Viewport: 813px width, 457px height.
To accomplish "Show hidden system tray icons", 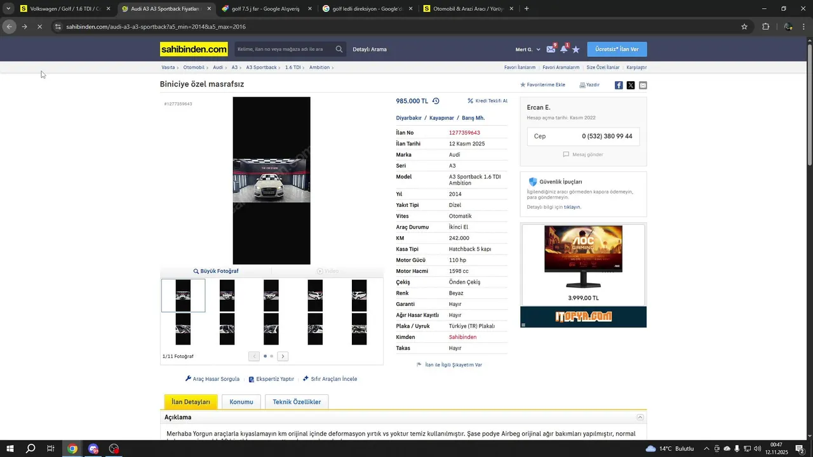I will (706, 449).
